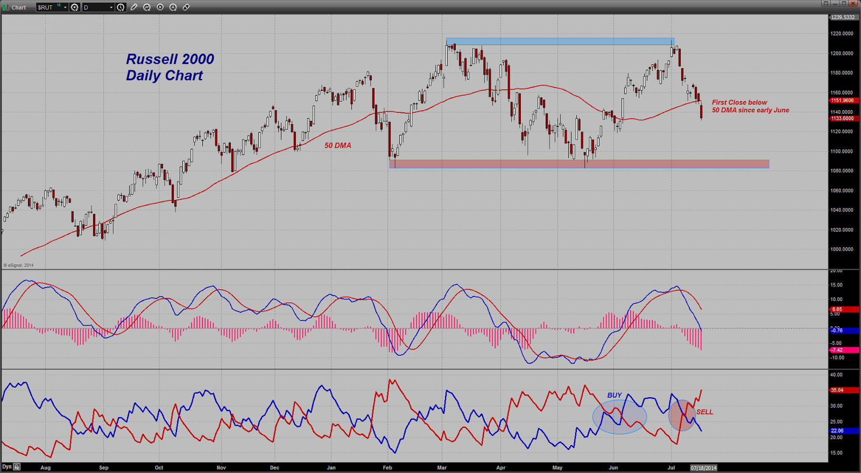861x473 pixels.
Task: Click the Dyn scaling label
Action: [x=7, y=467]
